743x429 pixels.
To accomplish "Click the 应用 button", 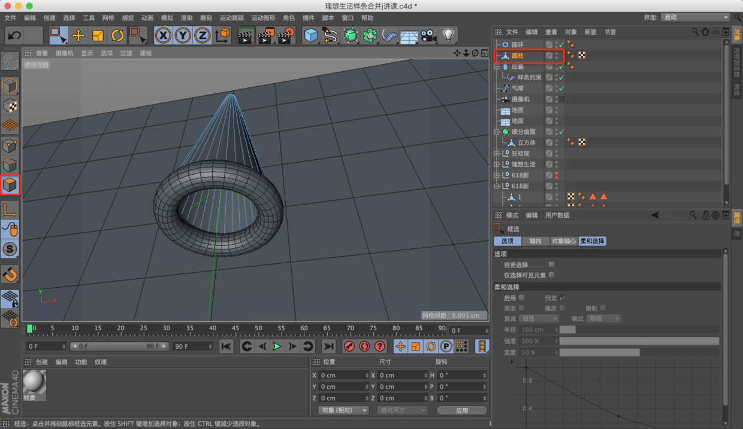I will coord(462,410).
